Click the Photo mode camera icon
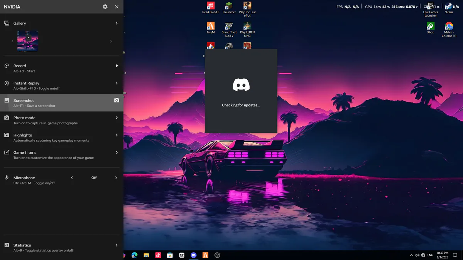This screenshot has height=260, width=463. 7,118
